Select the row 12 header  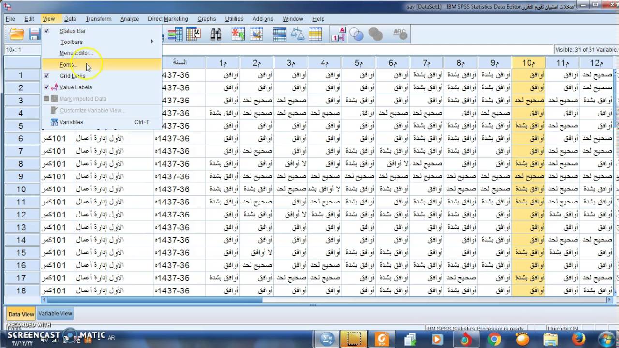coord(21,215)
